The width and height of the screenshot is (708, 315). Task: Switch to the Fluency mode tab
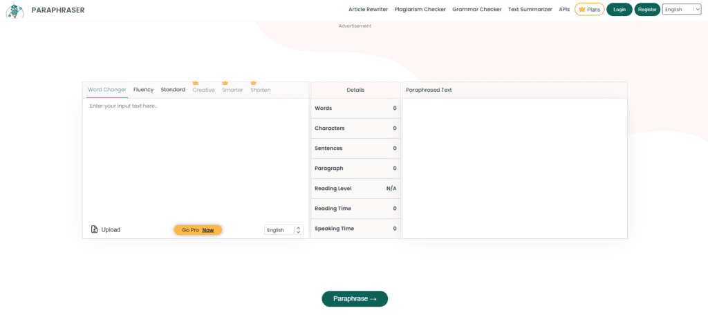point(143,90)
